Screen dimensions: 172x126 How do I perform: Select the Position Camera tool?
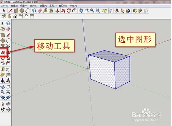click(x=3, y=104)
